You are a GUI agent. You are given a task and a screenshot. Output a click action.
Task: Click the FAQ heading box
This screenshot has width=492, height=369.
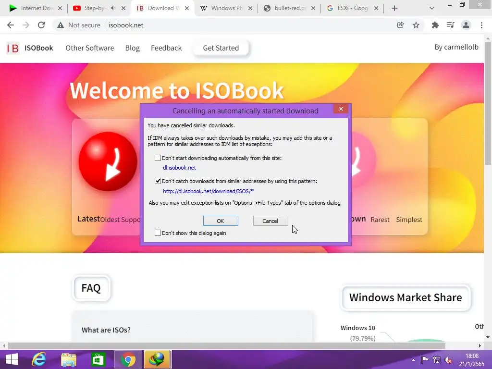[x=91, y=288]
